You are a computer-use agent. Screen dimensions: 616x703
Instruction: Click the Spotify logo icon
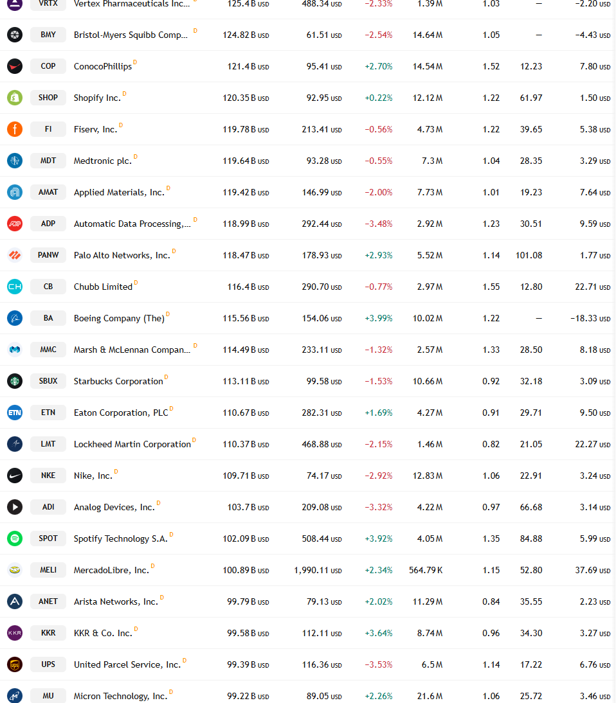15,538
